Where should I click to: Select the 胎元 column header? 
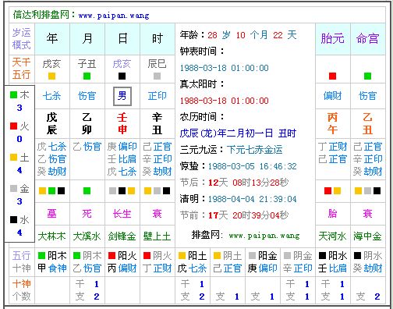pos(333,39)
